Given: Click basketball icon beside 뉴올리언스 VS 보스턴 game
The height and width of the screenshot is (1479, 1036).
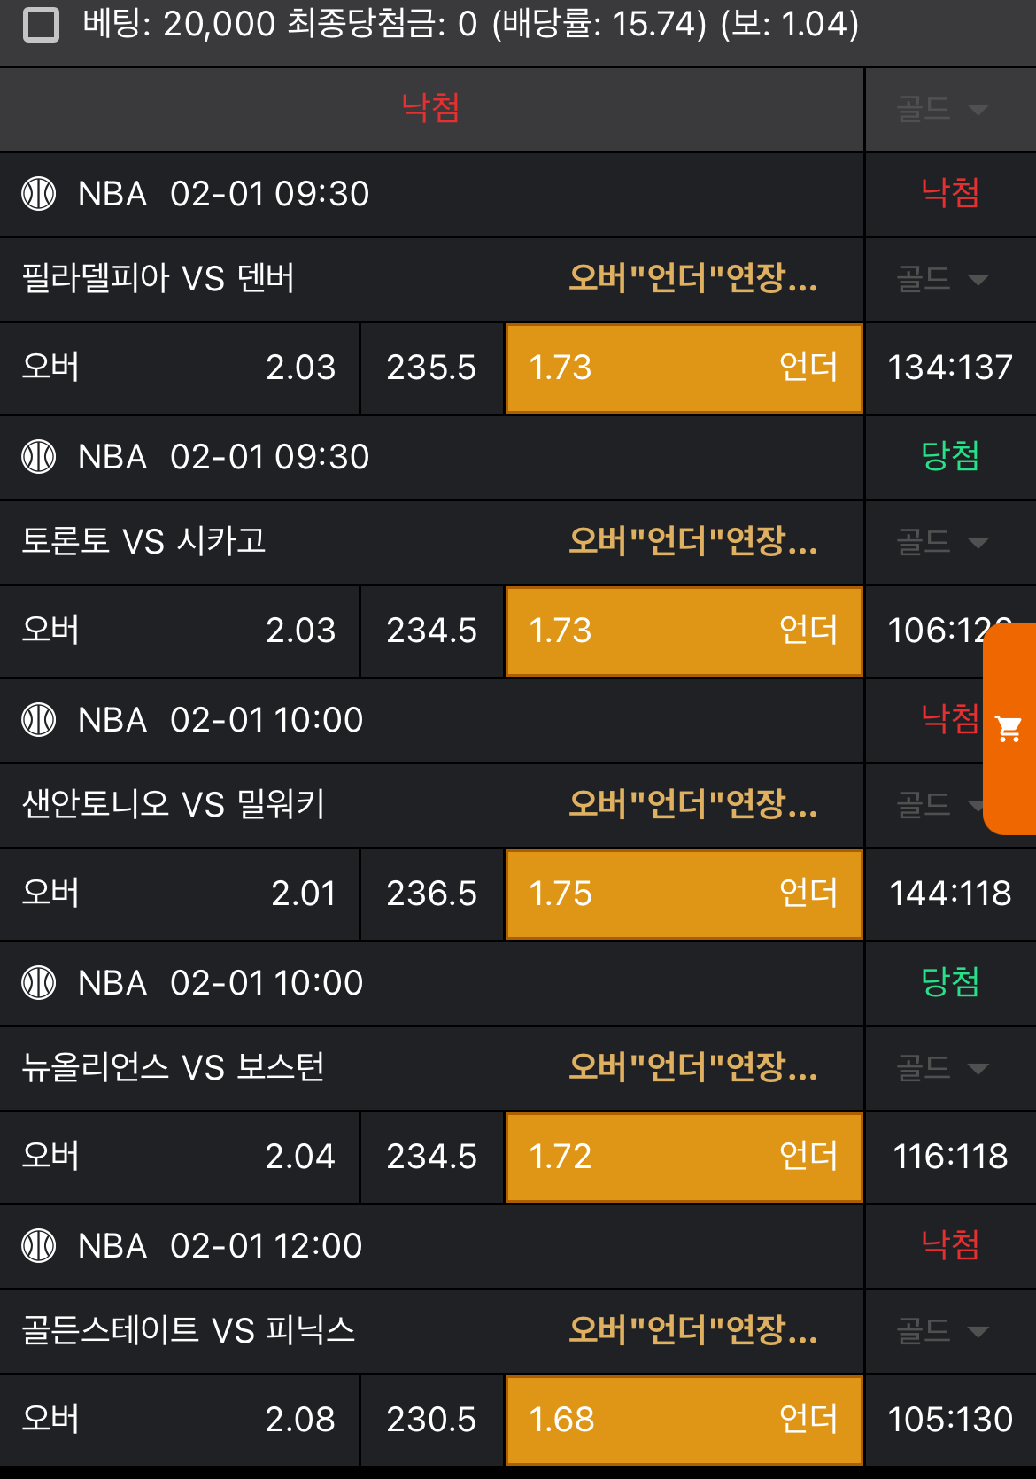Looking at the screenshot, I should [39, 982].
